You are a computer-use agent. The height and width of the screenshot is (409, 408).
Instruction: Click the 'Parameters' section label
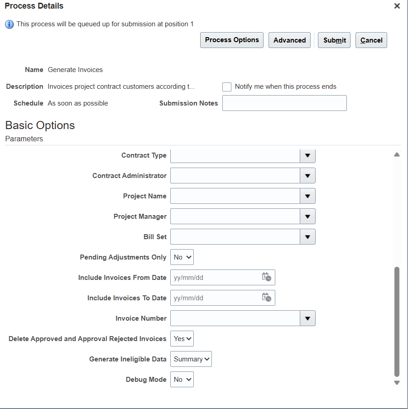[24, 139]
